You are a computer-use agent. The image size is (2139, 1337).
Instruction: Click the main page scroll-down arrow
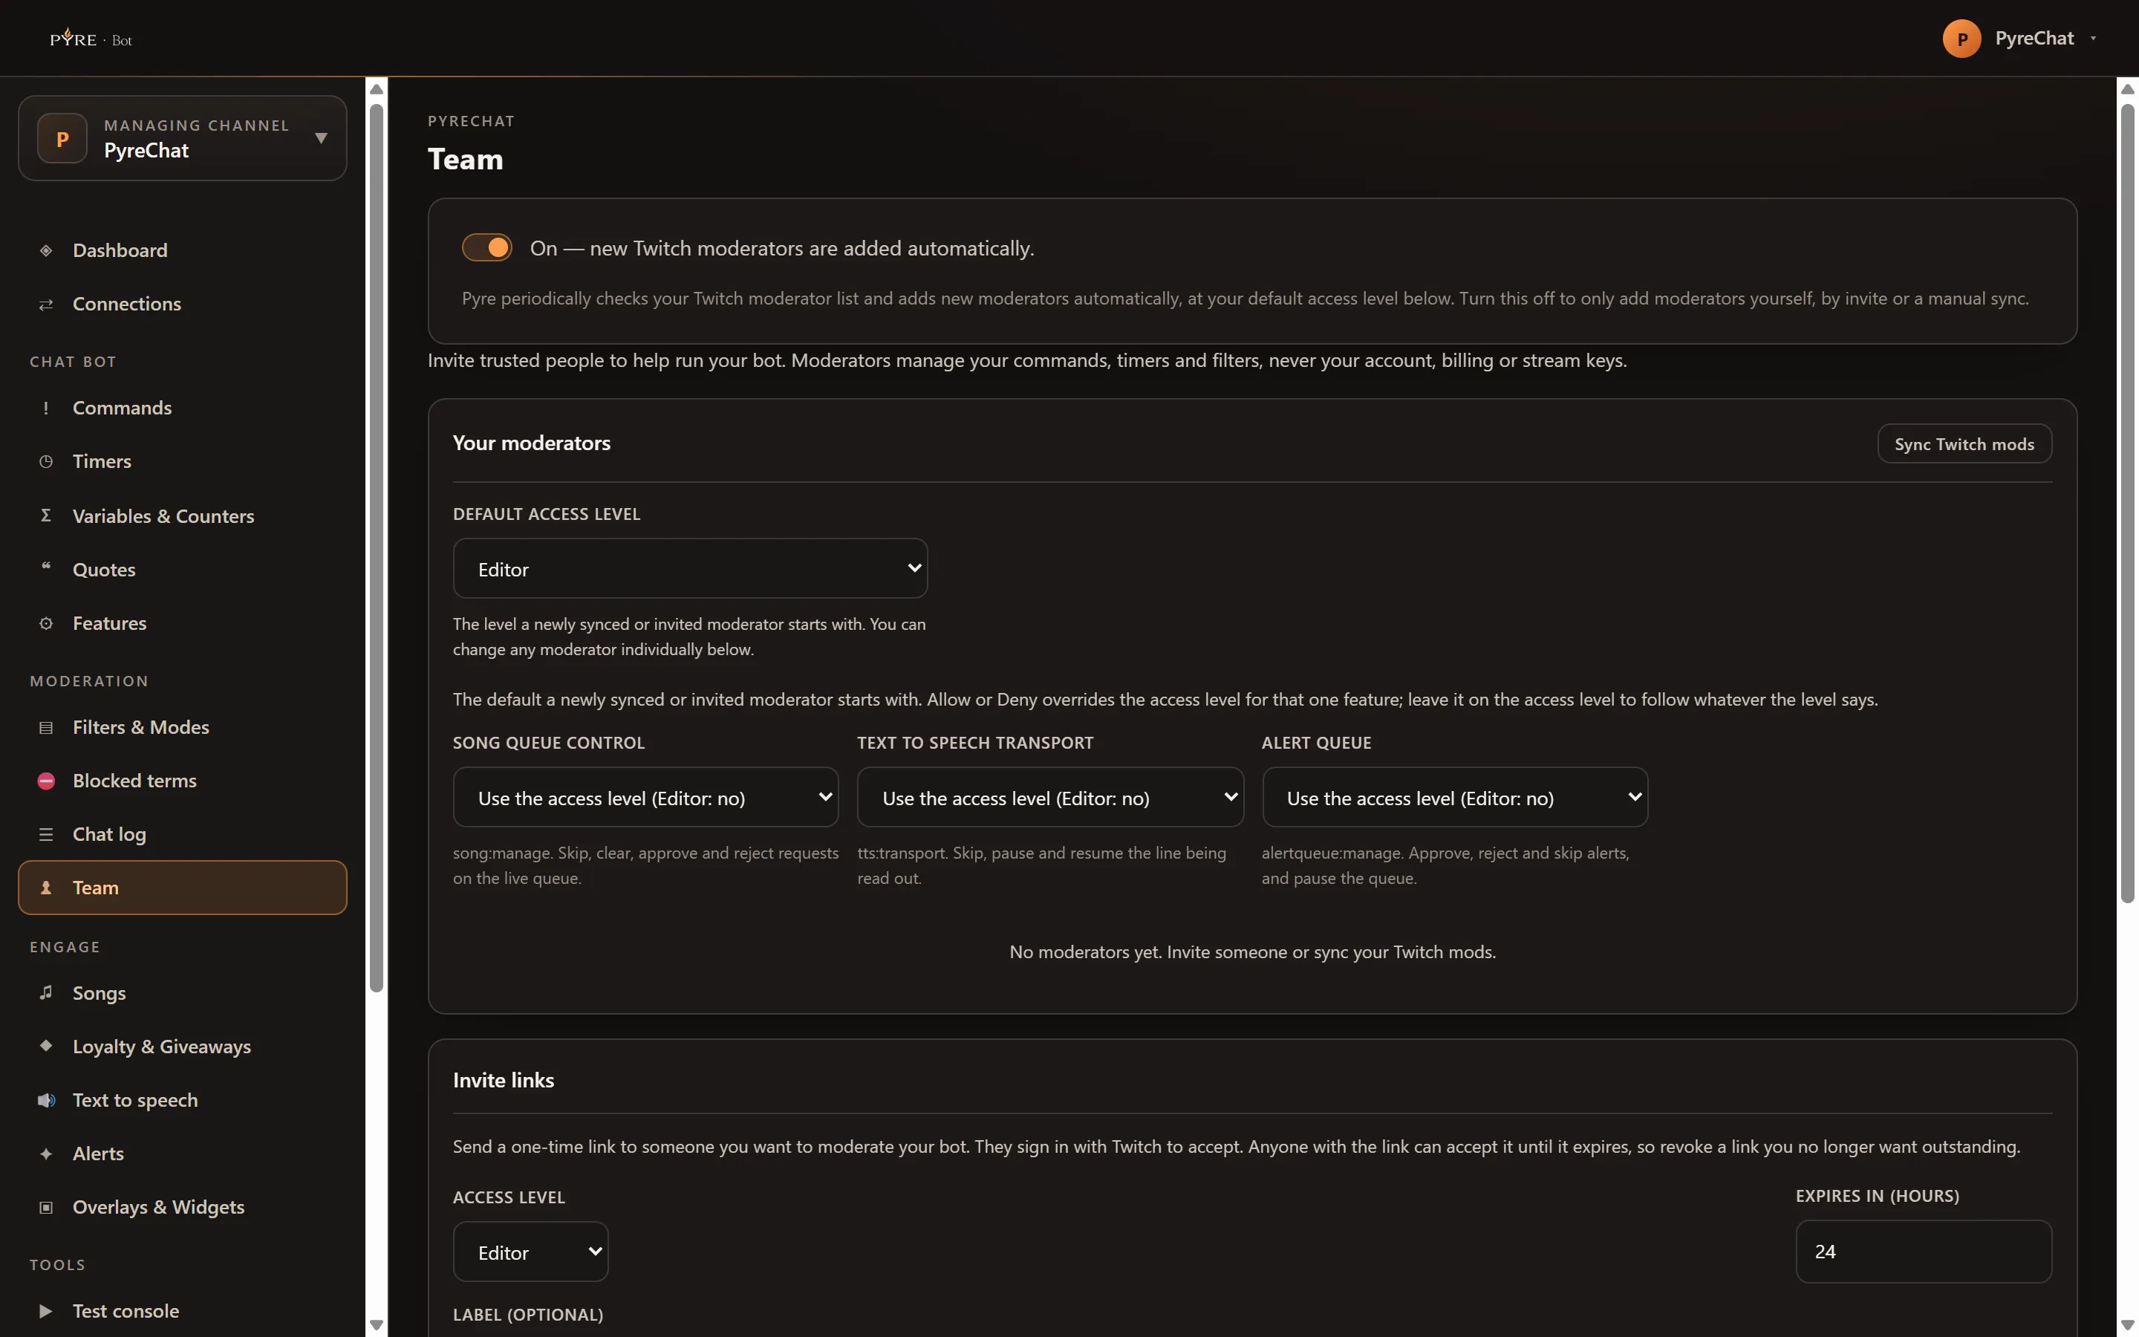[2128, 1326]
